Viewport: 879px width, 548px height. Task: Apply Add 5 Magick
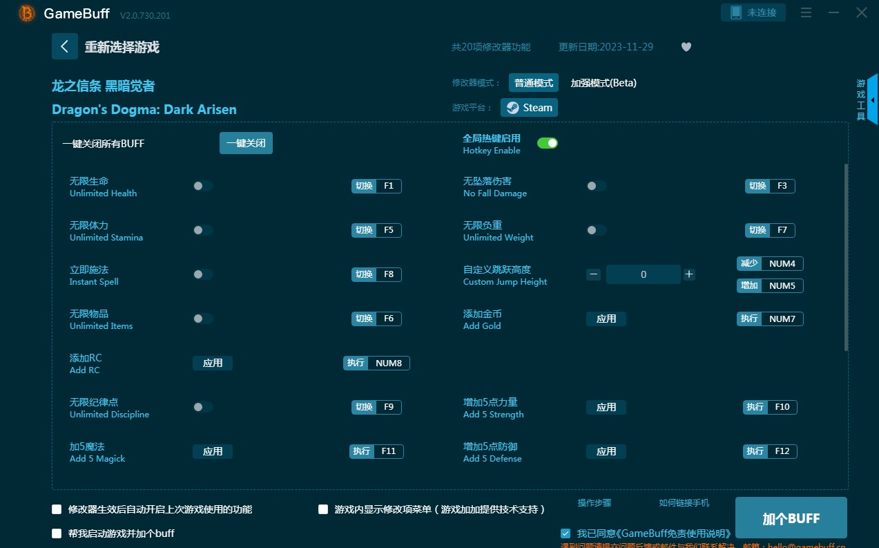[213, 451]
